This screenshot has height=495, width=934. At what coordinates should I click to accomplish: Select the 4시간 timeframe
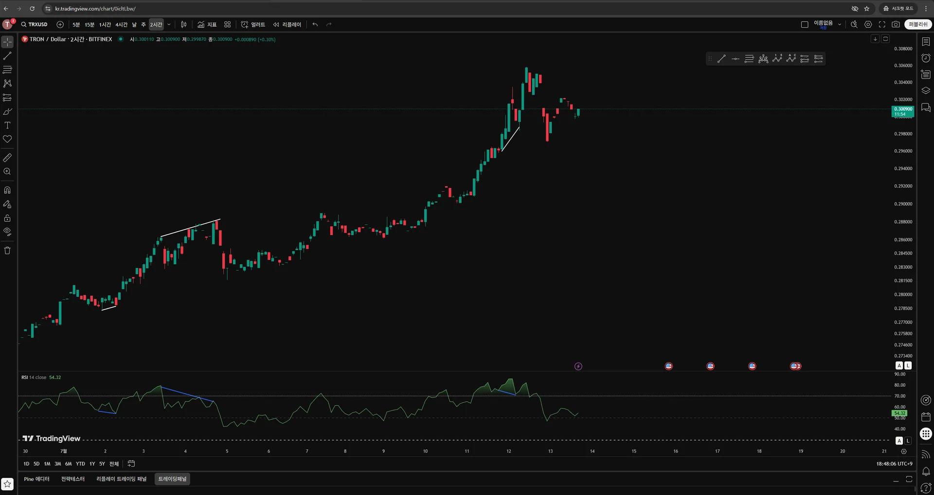[x=121, y=24]
